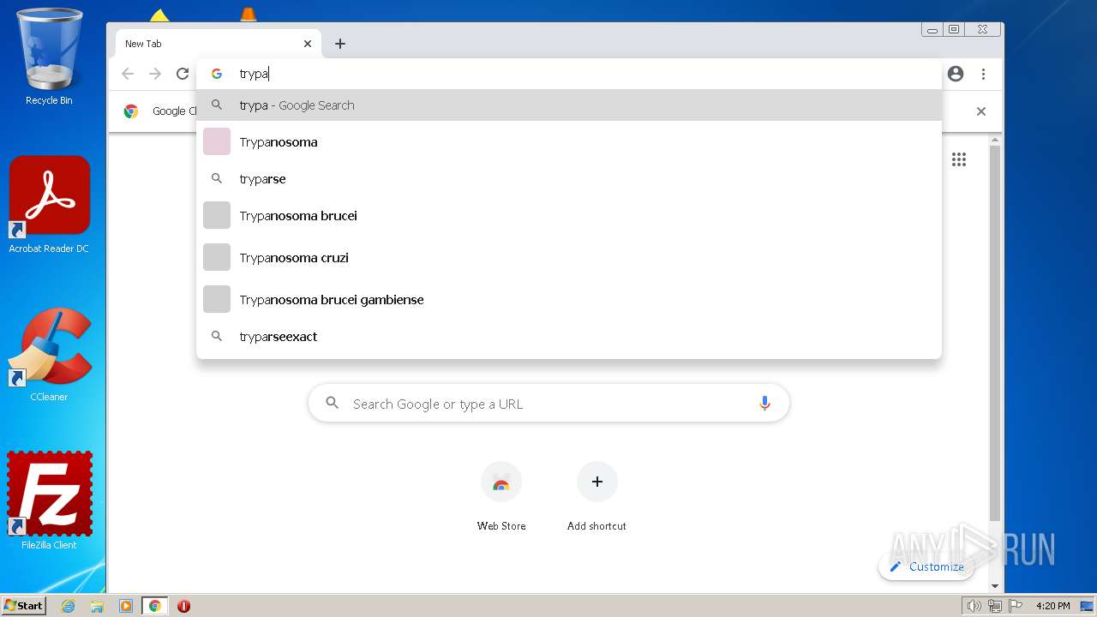Image resolution: width=1097 pixels, height=617 pixels.
Task: Open the Google apps grid
Action: [x=959, y=159]
